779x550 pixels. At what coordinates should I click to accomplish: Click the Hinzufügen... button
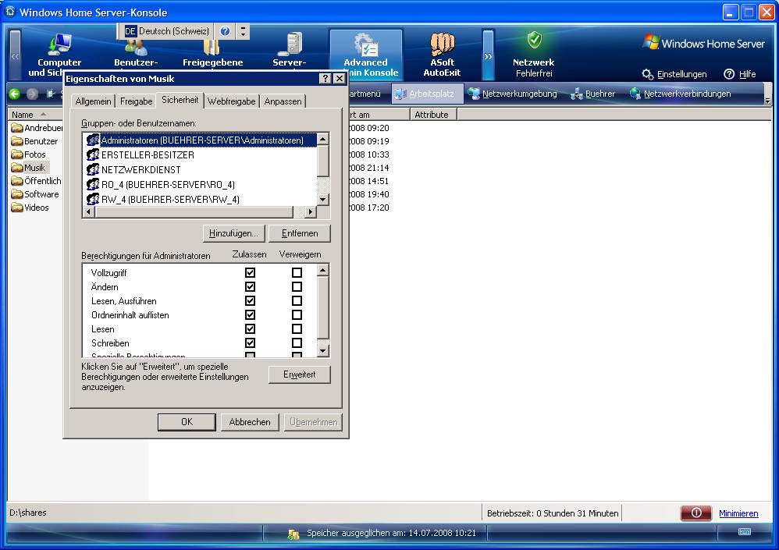pos(233,233)
